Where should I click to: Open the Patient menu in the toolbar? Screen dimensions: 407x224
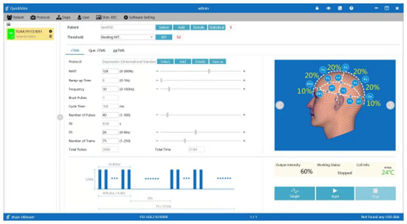[16, 17]
